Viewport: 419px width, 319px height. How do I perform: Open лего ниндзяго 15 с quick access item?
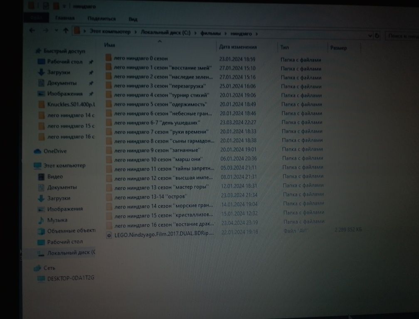coord(71,126)
